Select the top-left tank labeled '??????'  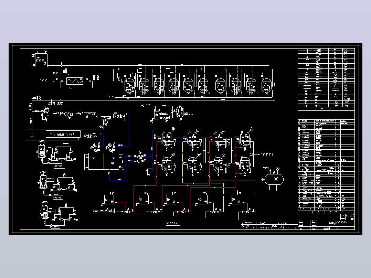41,60
